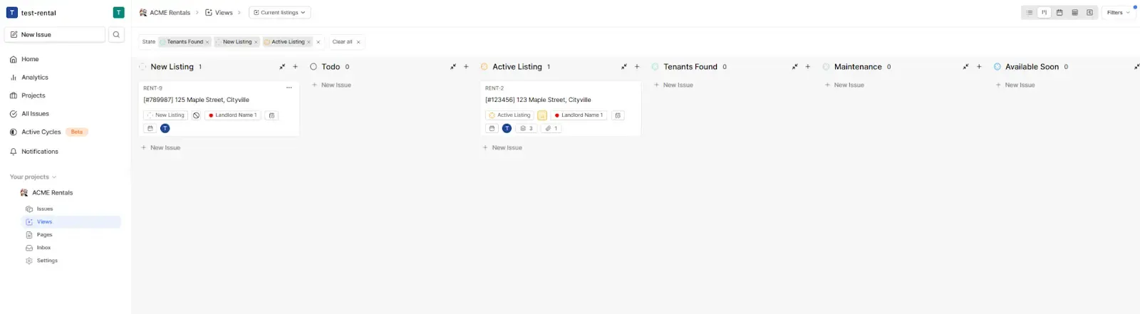Screen dimensions: 1140x314
Task: Switch to Gantt chart layout view
Action: tap(1089, 13)
